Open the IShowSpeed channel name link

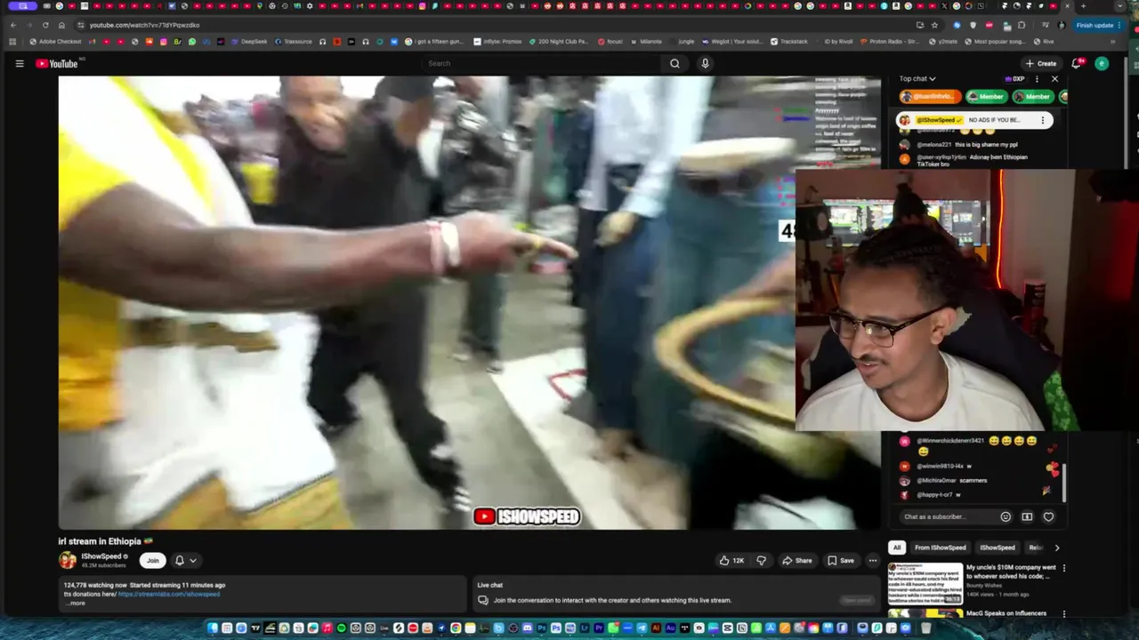tap(101, 556)
